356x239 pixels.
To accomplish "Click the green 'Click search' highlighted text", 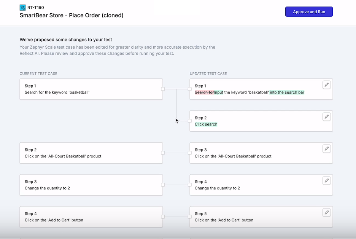I will (206, 124).
